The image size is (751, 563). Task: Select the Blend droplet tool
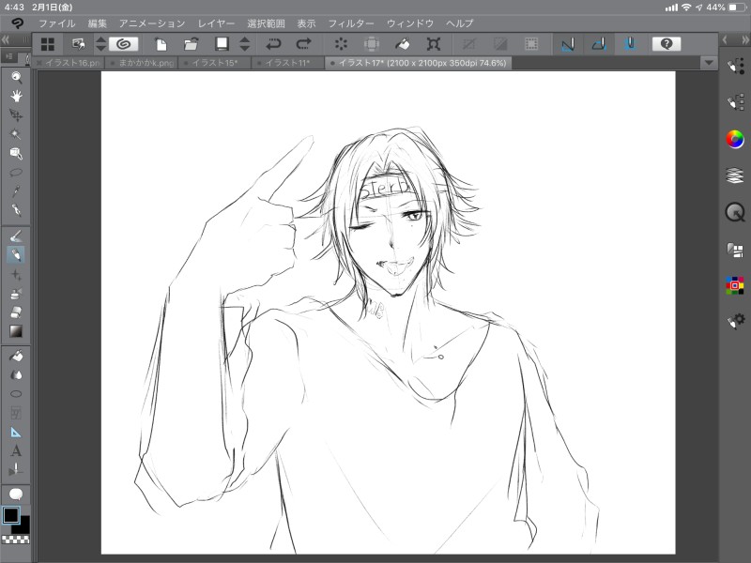(x=16, y=374)
